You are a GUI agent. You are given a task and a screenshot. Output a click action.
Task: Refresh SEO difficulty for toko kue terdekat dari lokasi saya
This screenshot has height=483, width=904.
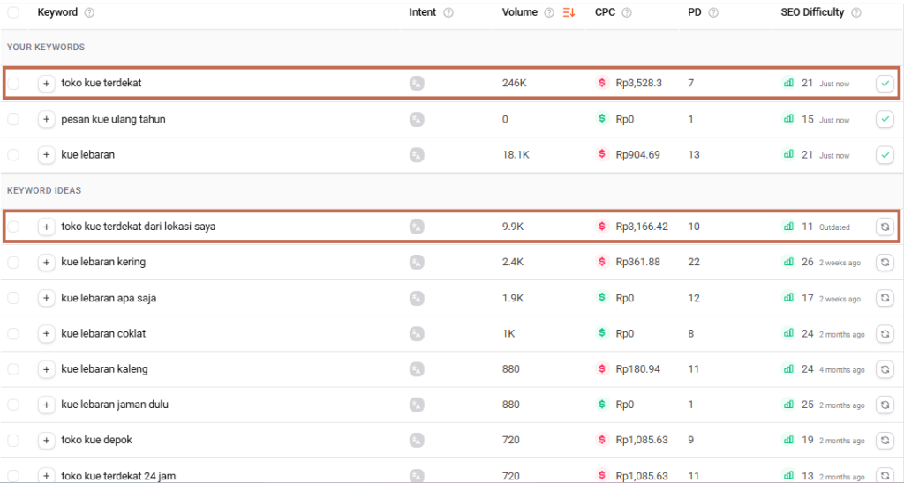[x=885, y=227]
